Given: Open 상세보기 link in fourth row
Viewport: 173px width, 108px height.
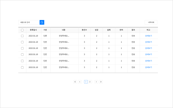Looking at the screenshot, I should [148, 54].
